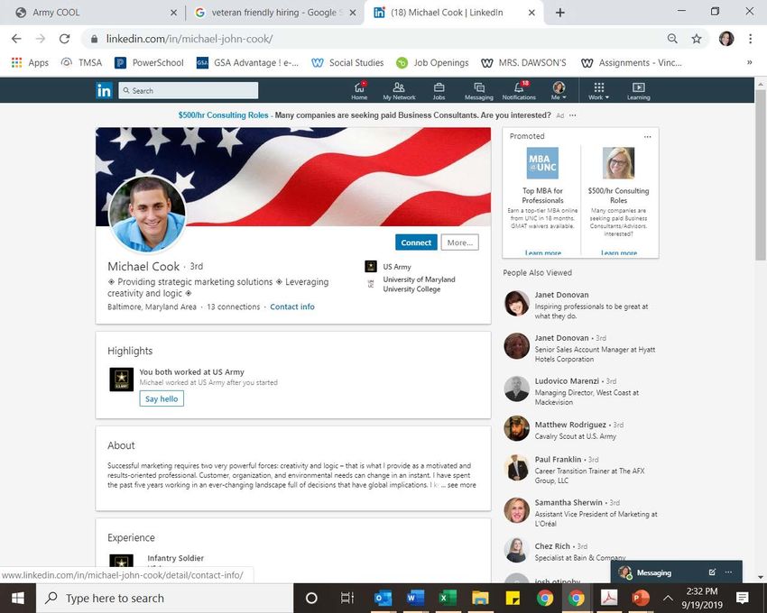Open the Contact info link

click(x=292, y=307)
